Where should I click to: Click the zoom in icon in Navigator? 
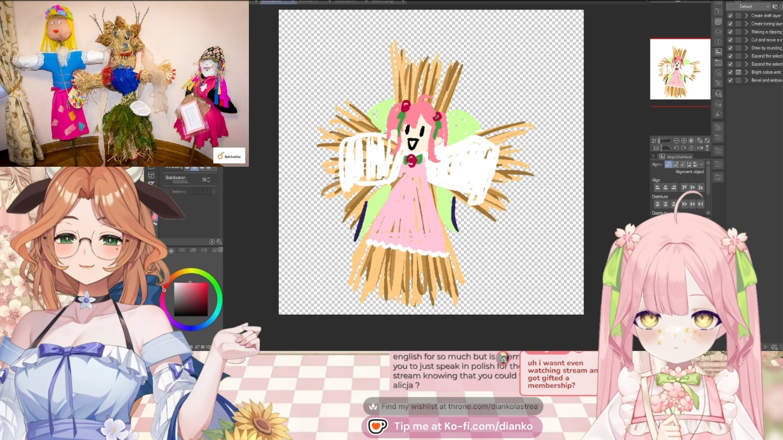(683, 141)
